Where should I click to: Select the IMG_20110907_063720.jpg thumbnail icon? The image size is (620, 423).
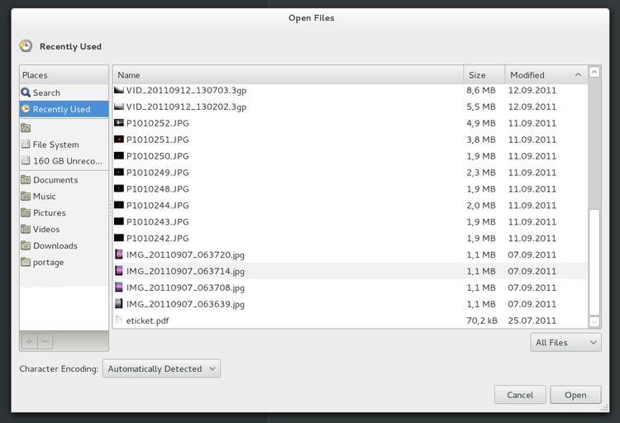point(119,254)
